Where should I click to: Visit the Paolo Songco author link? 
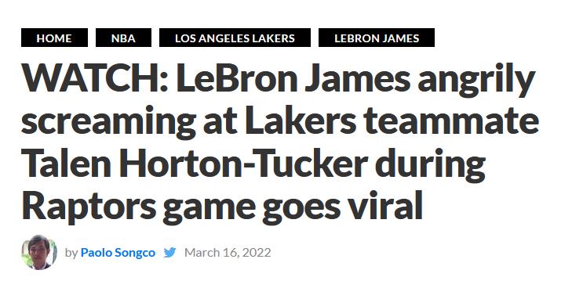(x=118, y=253)
